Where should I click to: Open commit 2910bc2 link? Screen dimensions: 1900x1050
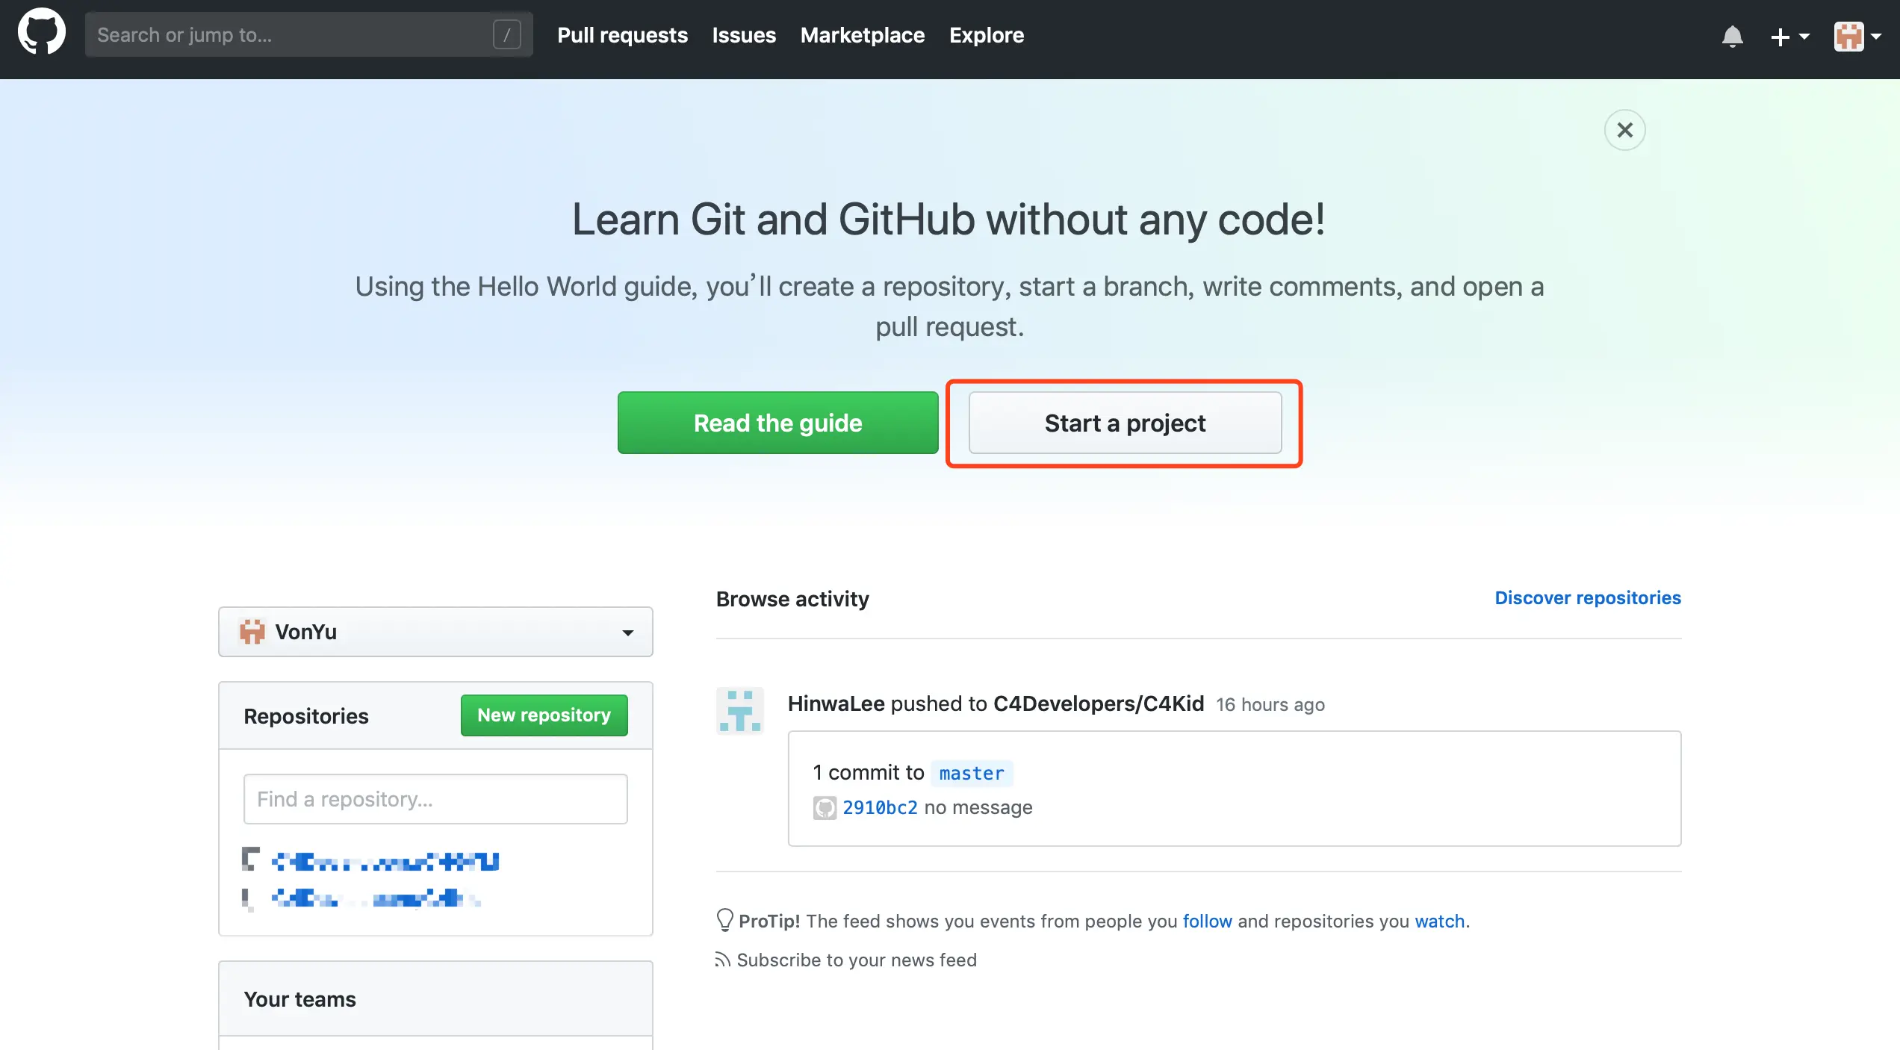[x=880, y=808]
